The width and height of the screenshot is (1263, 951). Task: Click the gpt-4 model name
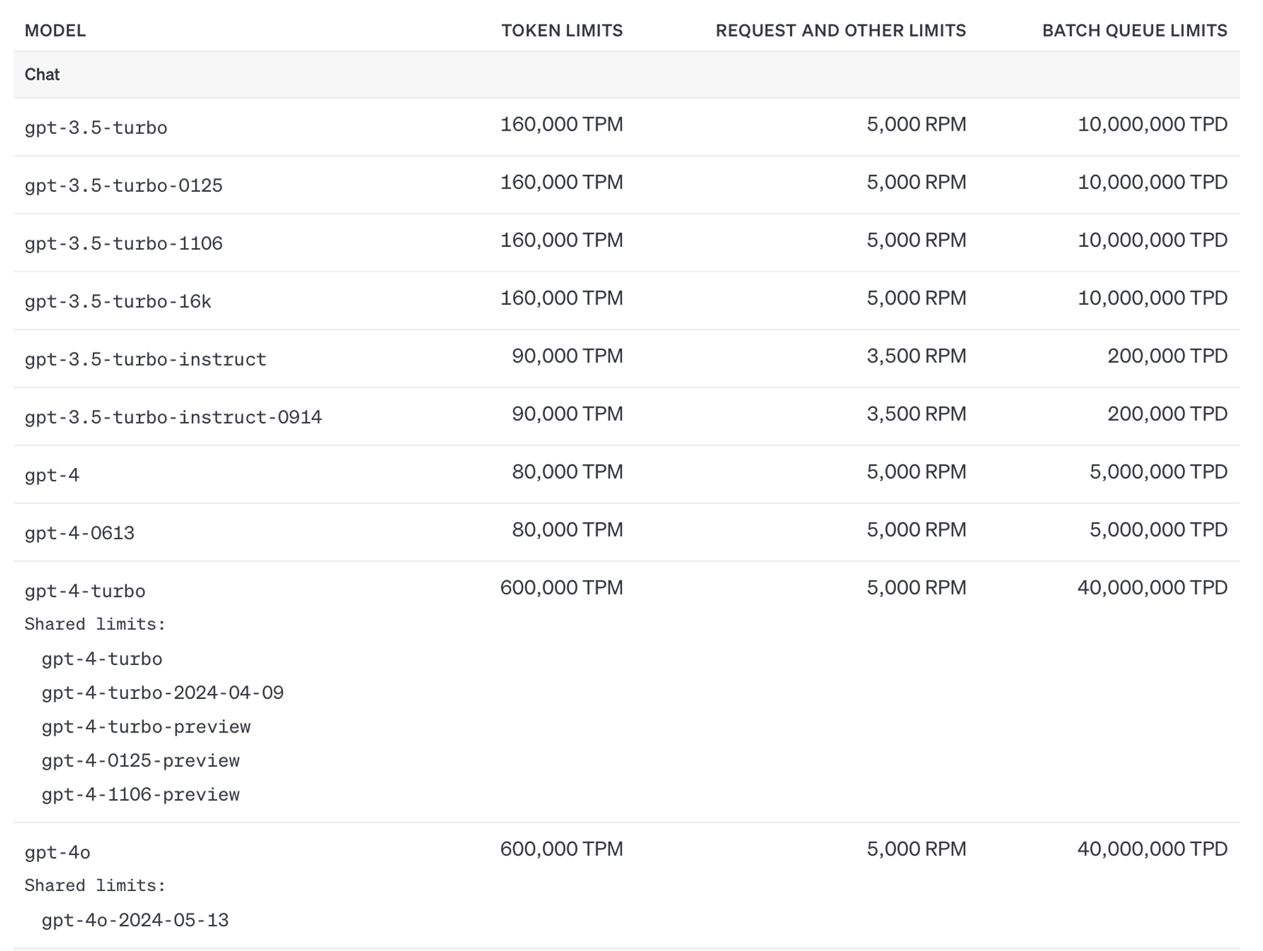click(x=52, y=475)
